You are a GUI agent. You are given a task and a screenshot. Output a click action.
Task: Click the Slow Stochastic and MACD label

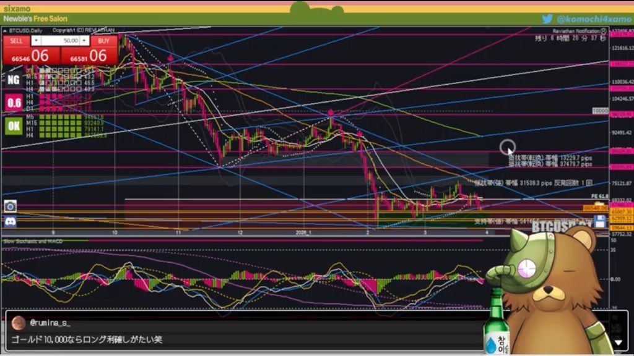pyautogui.click(x=33, y=242)
